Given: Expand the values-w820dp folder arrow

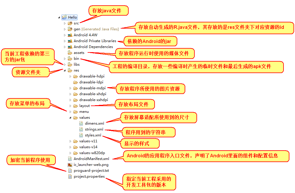Looking at the screenshot, I should click(70, 153).
